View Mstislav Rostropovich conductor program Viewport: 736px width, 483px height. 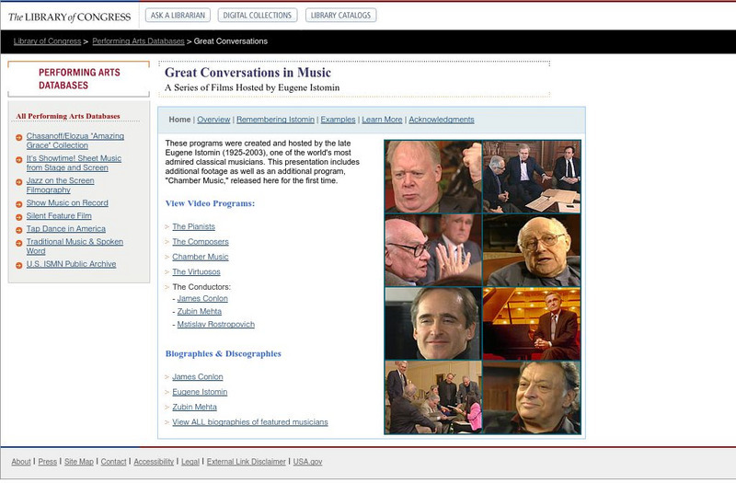coord(216,325)
